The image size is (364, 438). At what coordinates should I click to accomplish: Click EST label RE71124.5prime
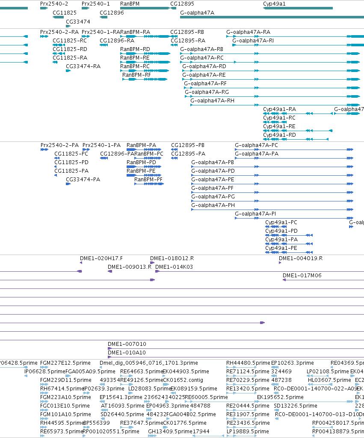point(248,372)
